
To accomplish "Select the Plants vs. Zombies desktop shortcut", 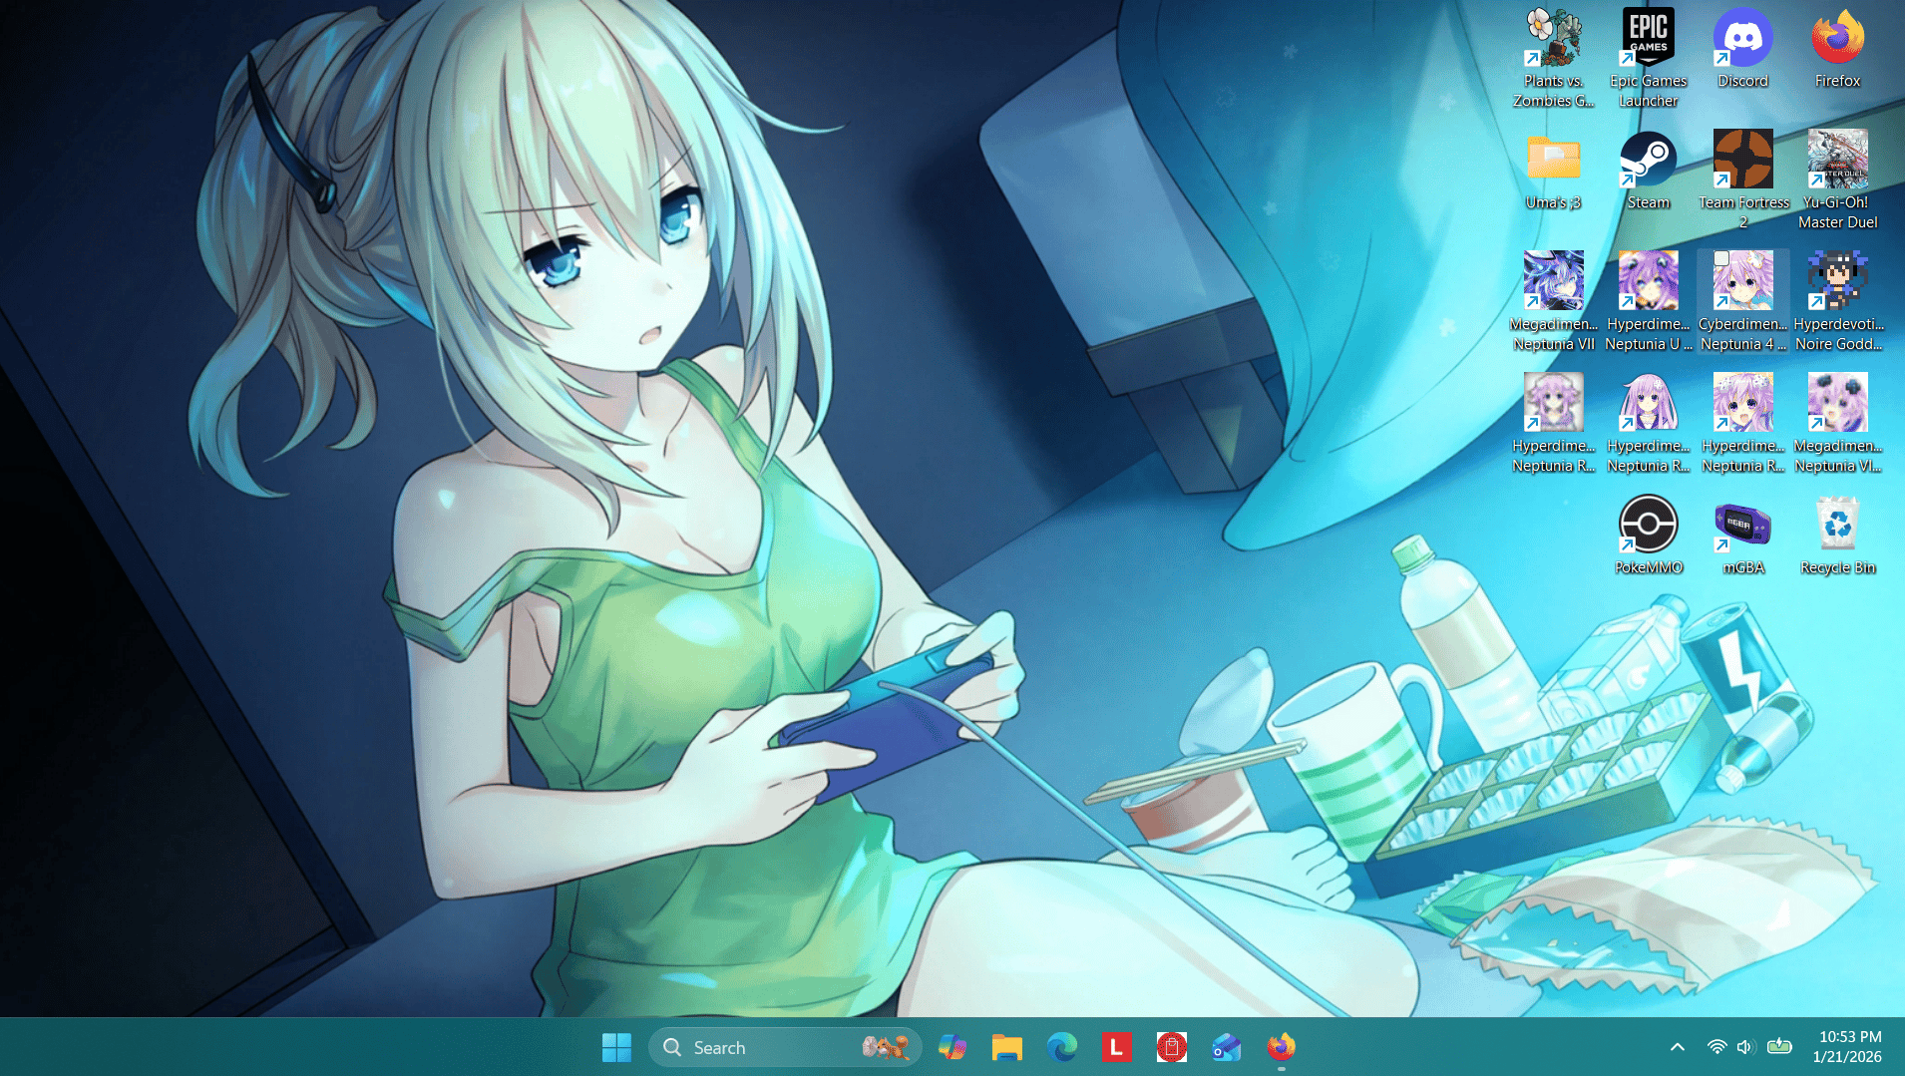I will 1553,58.
